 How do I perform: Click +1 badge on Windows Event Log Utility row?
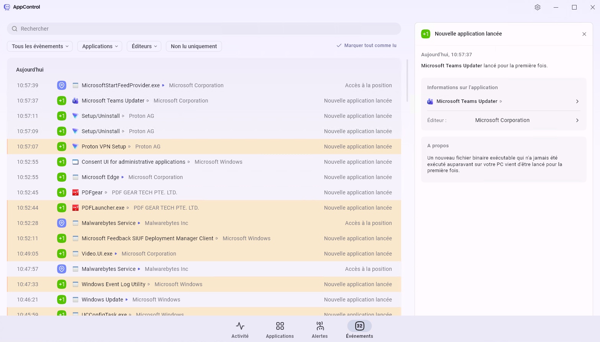(62, 284)
